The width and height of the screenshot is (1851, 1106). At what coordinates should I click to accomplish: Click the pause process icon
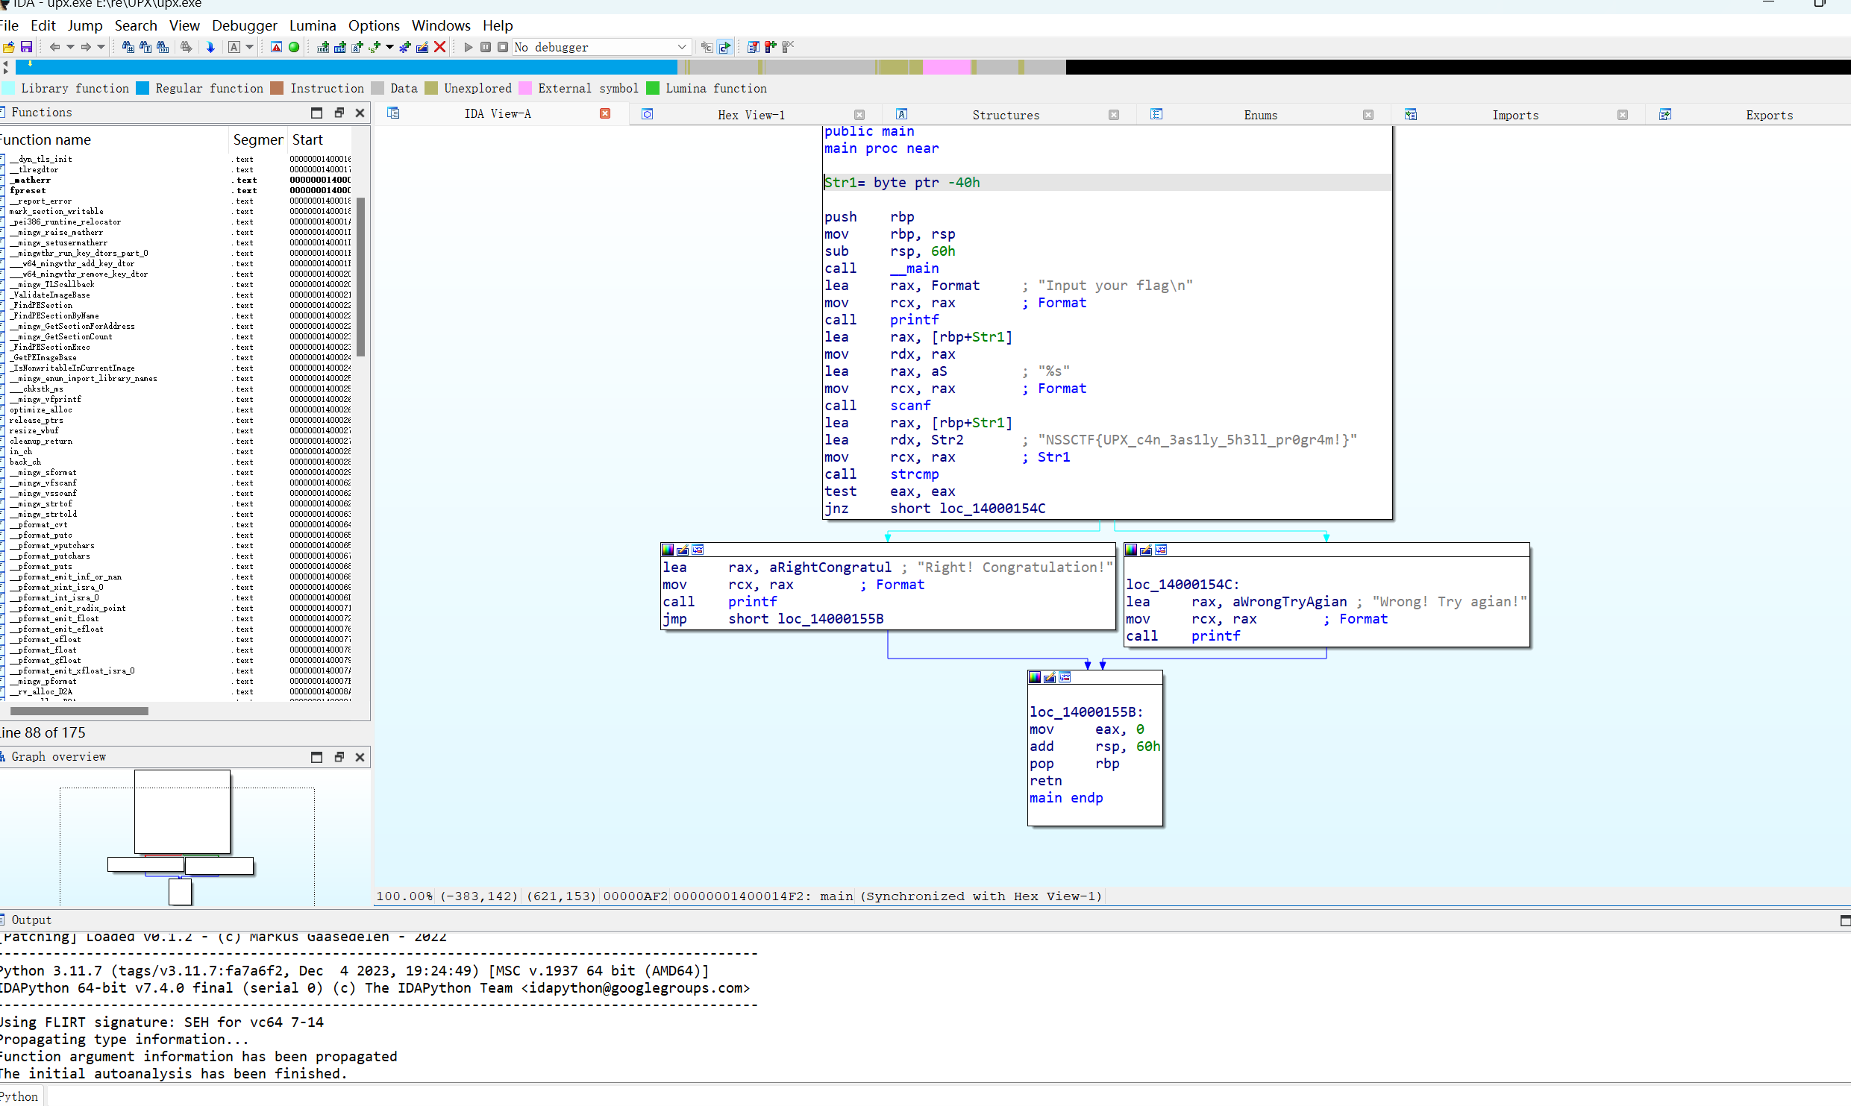point(486,47)
